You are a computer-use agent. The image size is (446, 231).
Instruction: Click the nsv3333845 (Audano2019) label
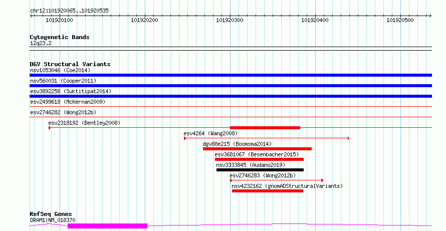[251, 165]
